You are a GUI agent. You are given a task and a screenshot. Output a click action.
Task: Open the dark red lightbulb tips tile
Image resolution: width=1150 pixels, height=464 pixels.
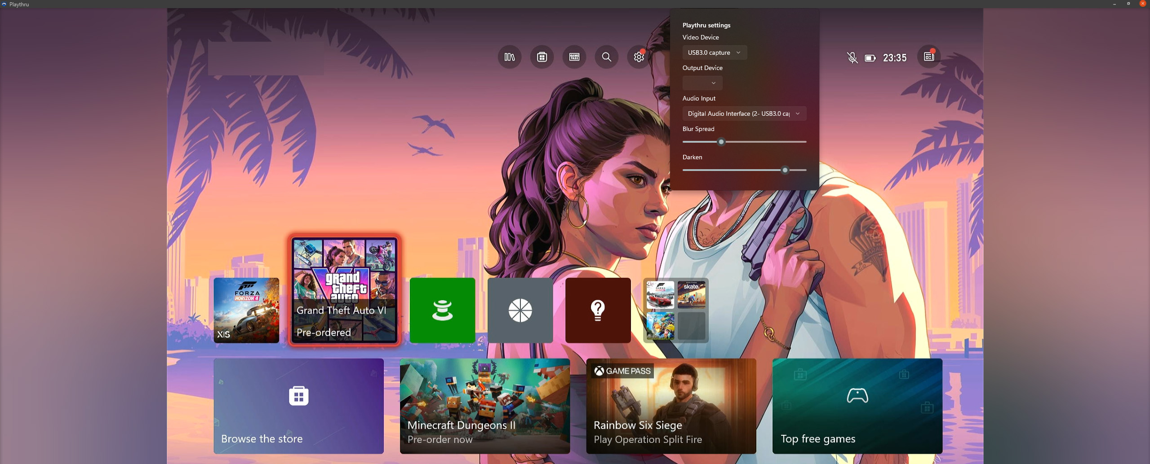point(598,310)
